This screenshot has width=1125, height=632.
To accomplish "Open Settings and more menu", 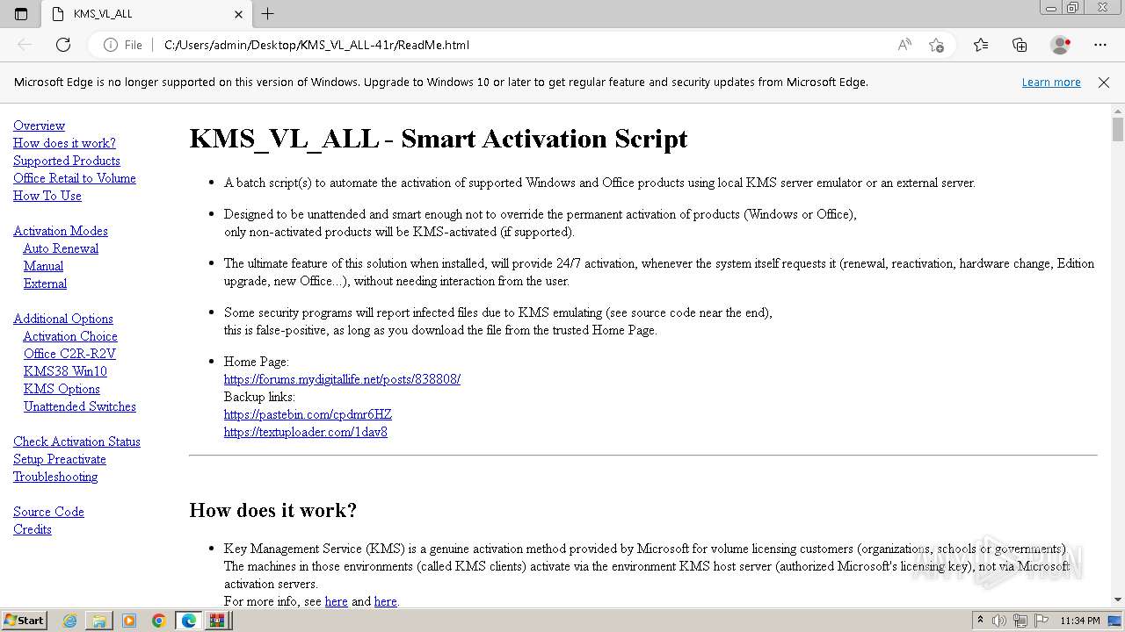I will point(1100,45).
